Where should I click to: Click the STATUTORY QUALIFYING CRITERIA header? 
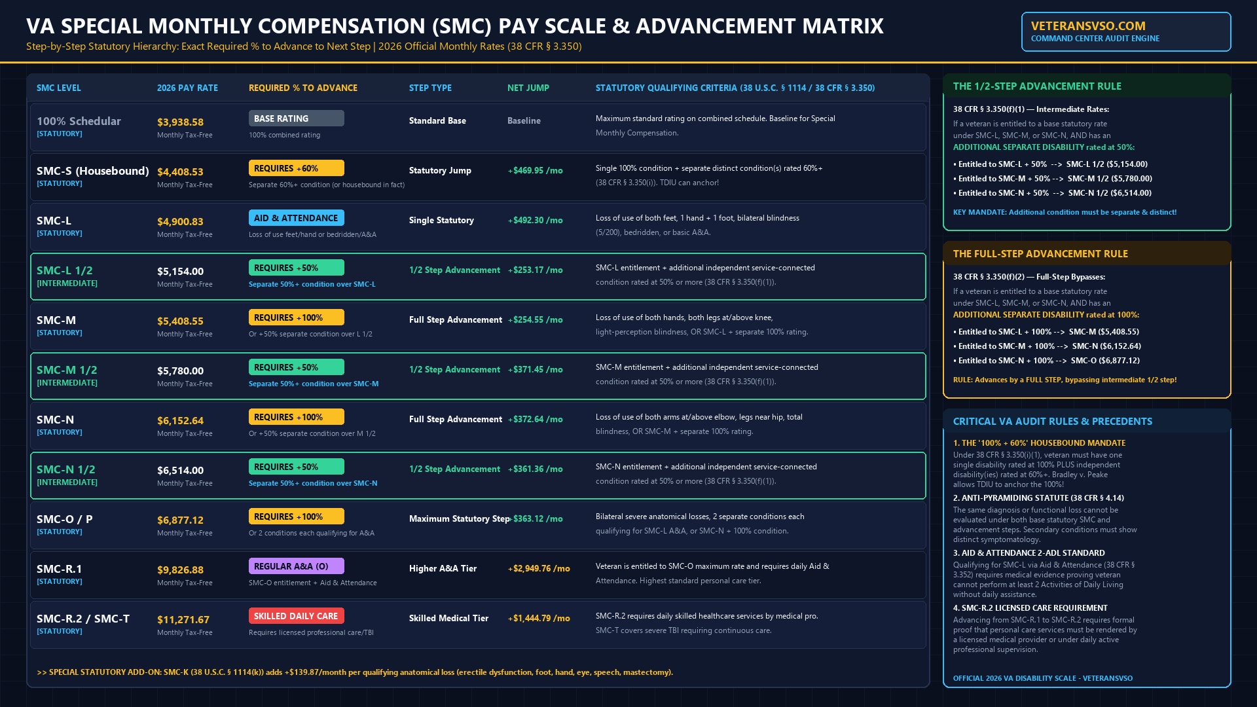pos(735,88)
